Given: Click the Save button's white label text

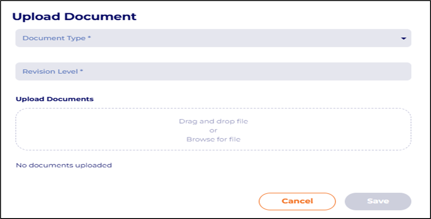Looking at the screenshot, I should (x=378, y=201).
